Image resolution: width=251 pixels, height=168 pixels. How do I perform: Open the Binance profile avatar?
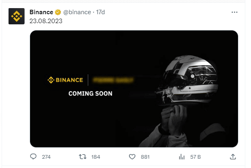tap(17, 16)
